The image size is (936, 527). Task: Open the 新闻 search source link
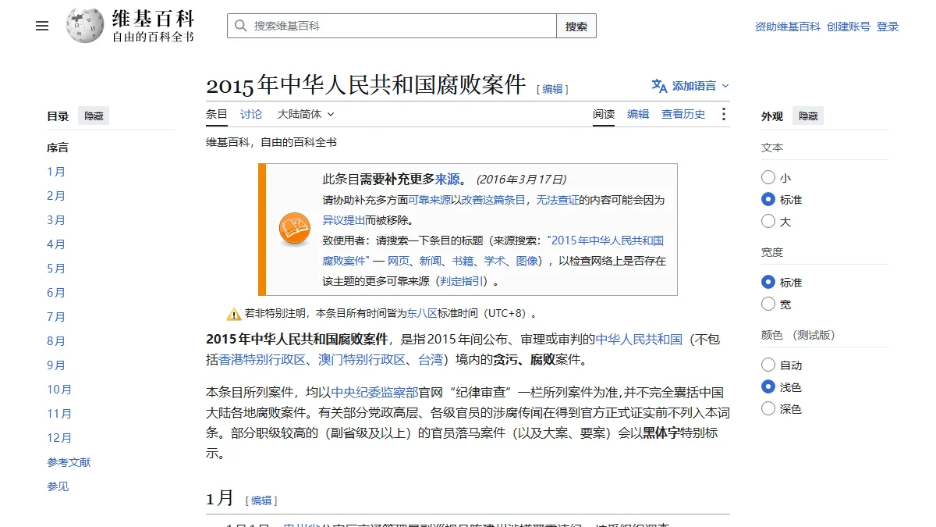point(431,261)
